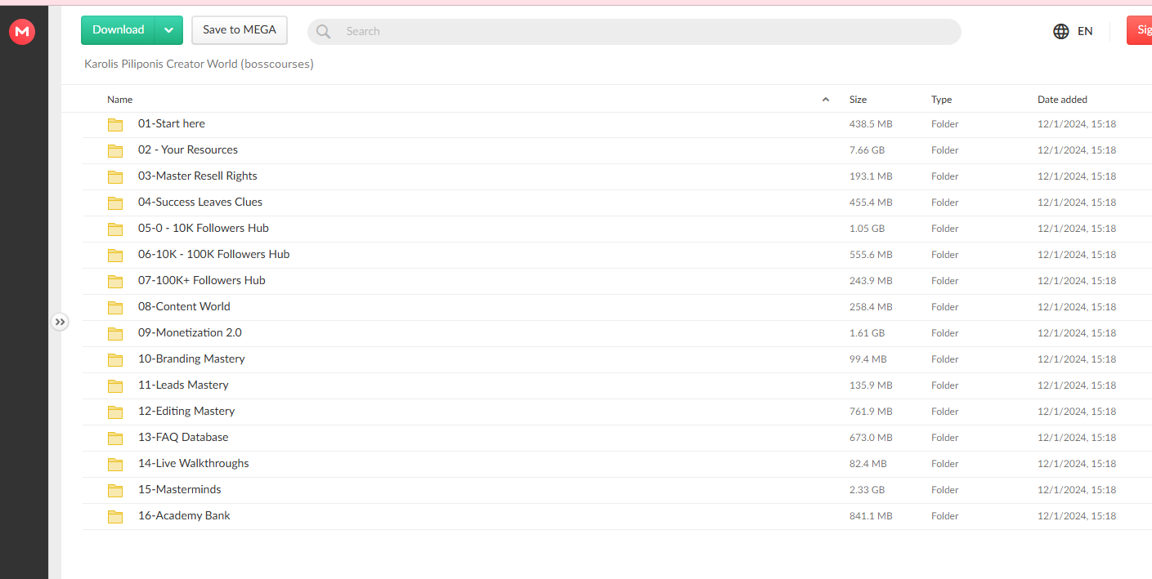Click the search magnifier icon

click(x=324, y=31)
